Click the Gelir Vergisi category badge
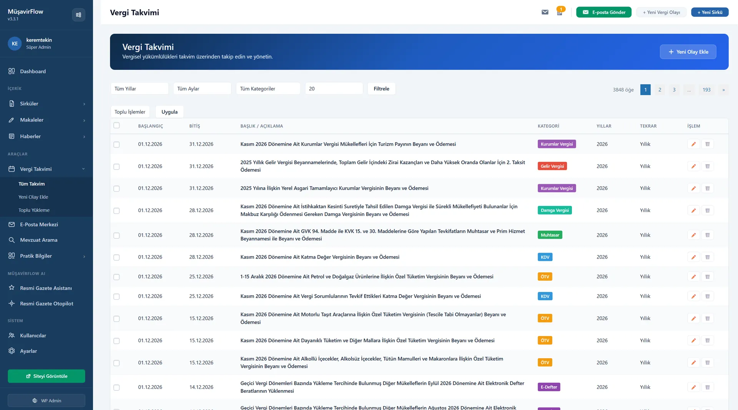The width and height of the screenshot is (738, 410). 552,166
